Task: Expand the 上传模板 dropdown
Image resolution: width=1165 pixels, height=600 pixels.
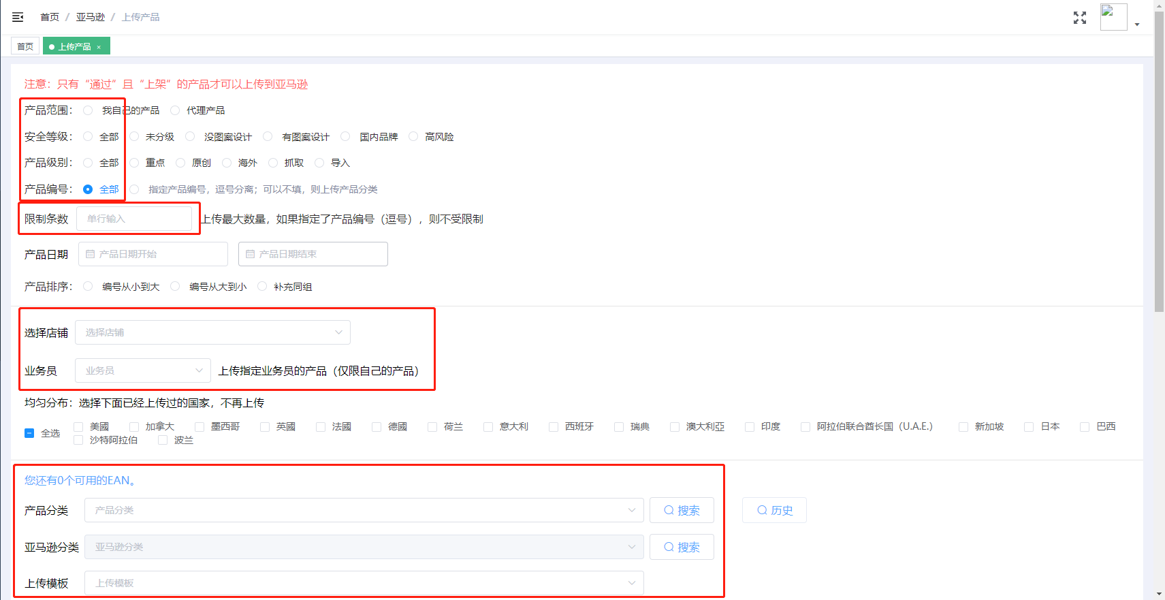Action: click(x=364, y=583)
